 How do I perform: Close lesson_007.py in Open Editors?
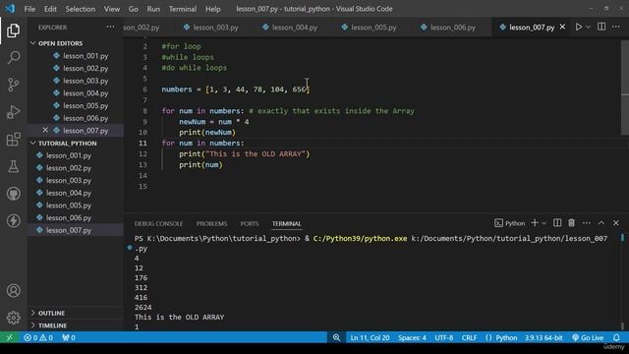pyautogui.click(x=45, y=130)
